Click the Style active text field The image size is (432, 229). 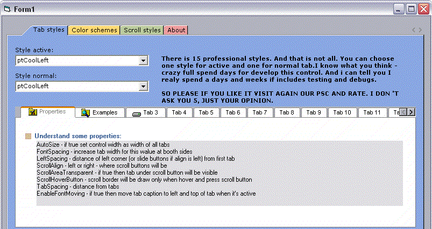point(77,61)
